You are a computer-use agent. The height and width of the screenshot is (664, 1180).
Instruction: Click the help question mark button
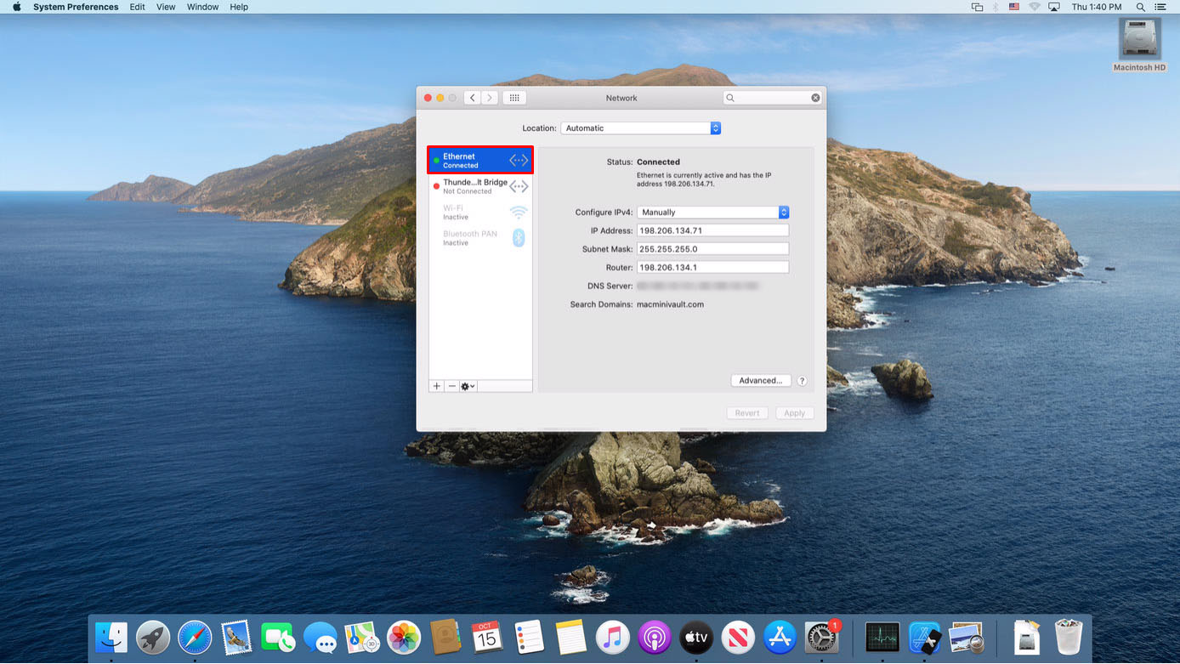click(x=802, y=381)
